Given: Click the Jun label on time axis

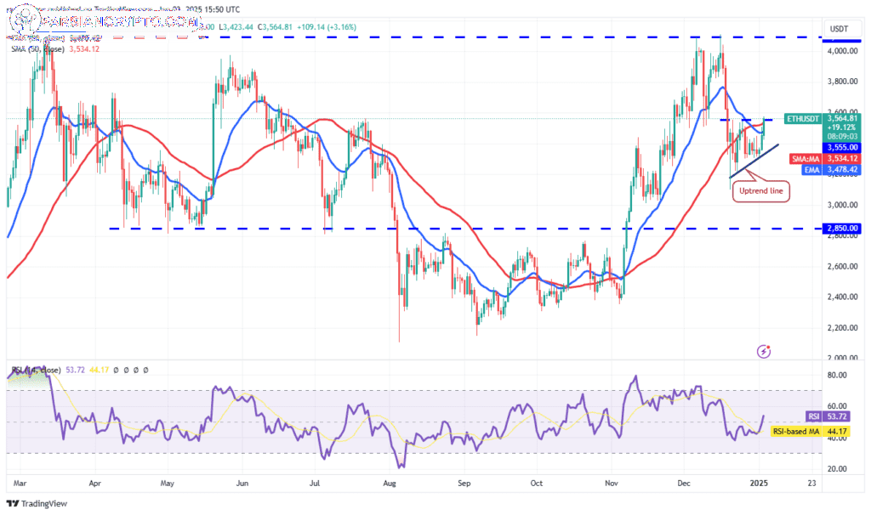Looking at the screenshot, I should tap(242, 483).
